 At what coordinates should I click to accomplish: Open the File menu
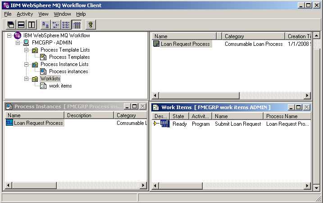coord(8,14)
